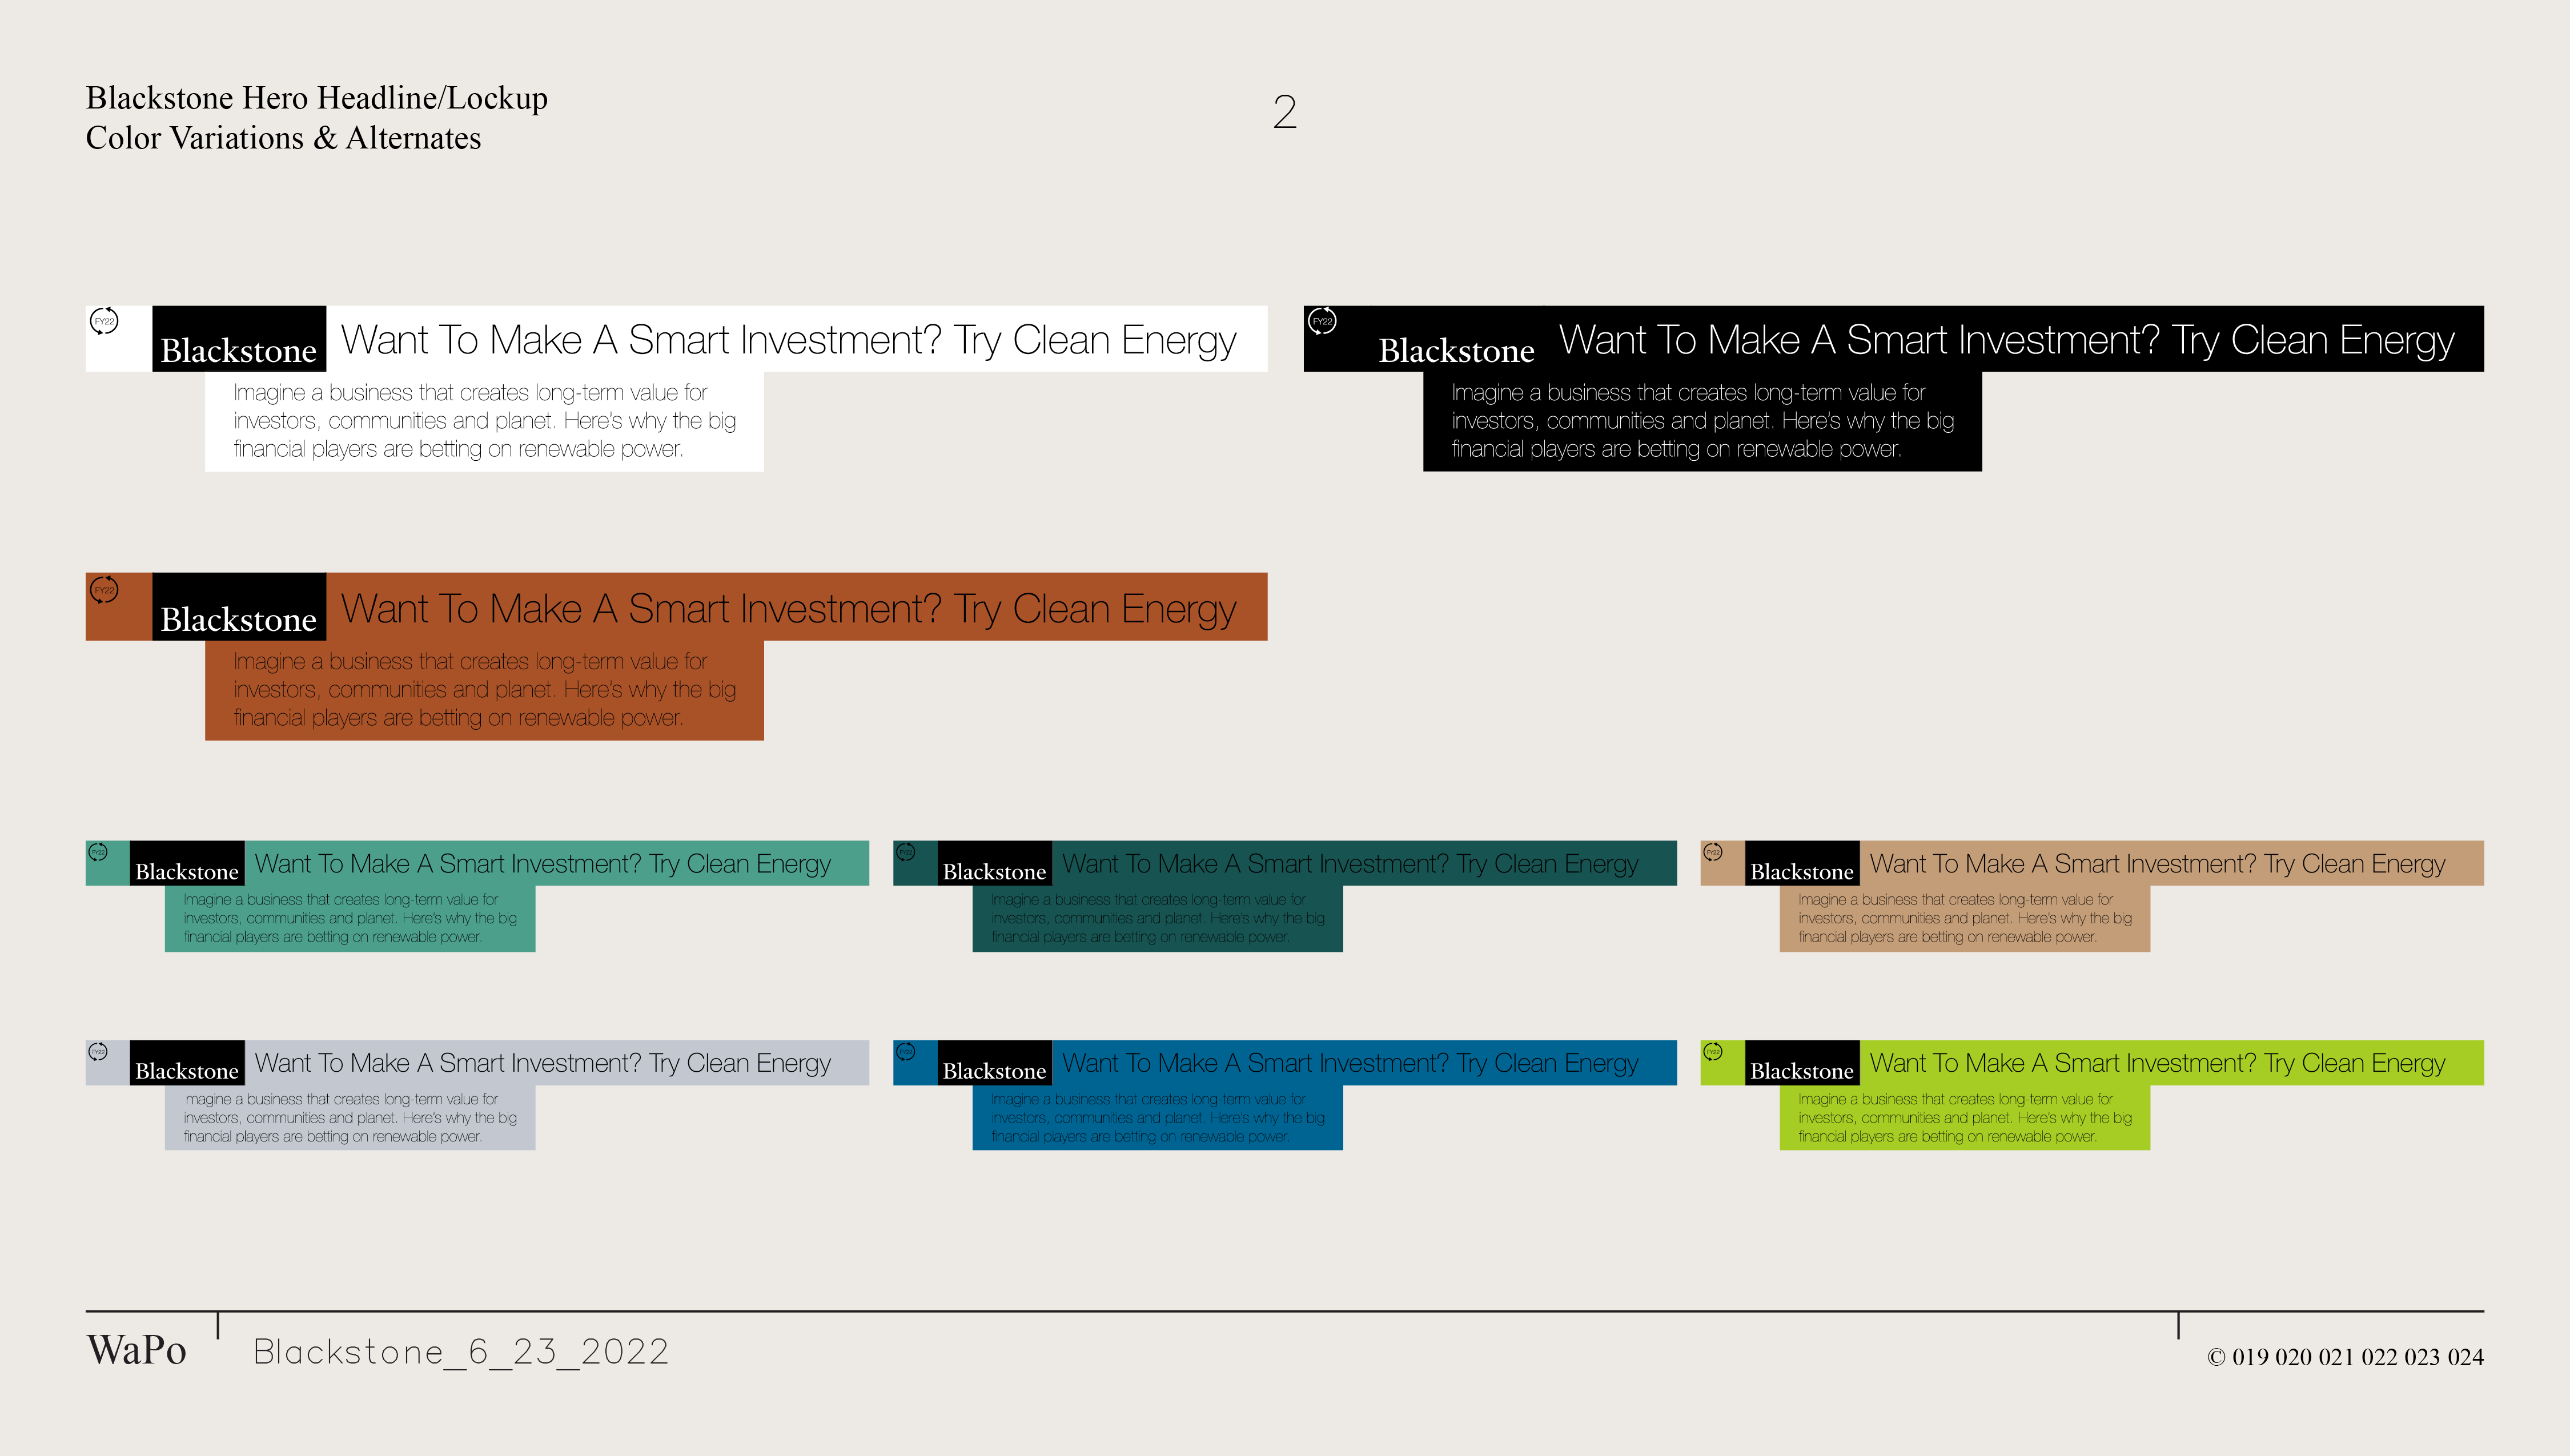This screenshot has width=2570, height=1456.
Task: Select the Blackstone logo on the black lockup
Action: point(1456,351)
